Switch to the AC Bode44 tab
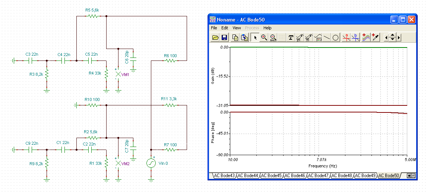 (x=248, y=176)
